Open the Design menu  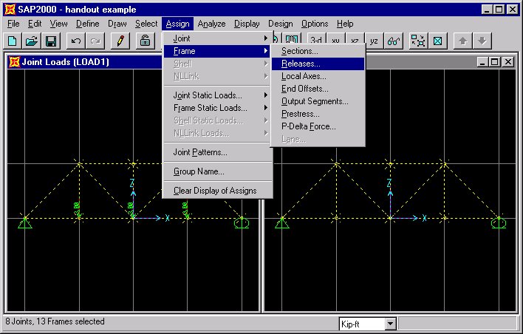(280, 24)
